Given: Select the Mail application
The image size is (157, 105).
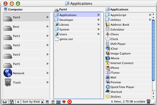Looking at the screenshot, I should pyautogui.click(x=128, y=77).
